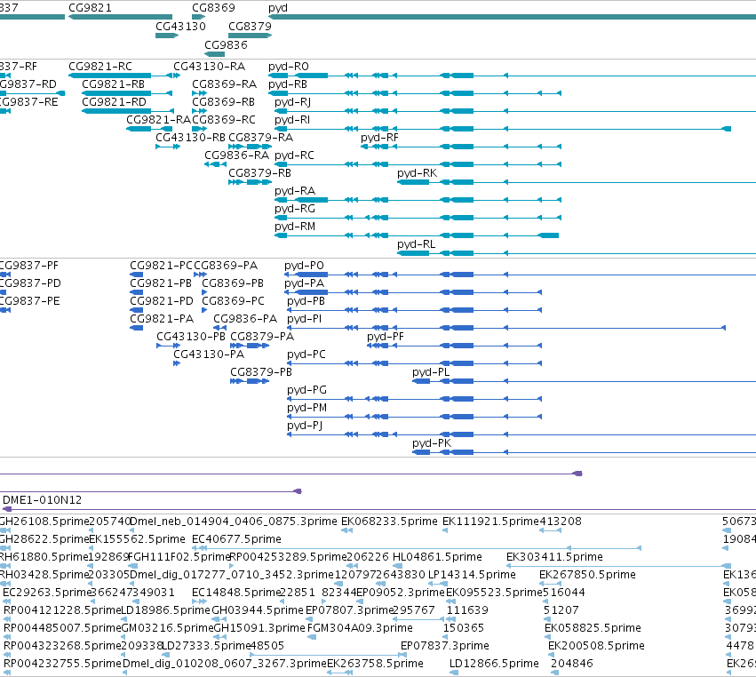This screenshot has height=677, width=756.
Task: Select transcript pyd-RO
Action: pyautogui.click(x=289, y=66)
